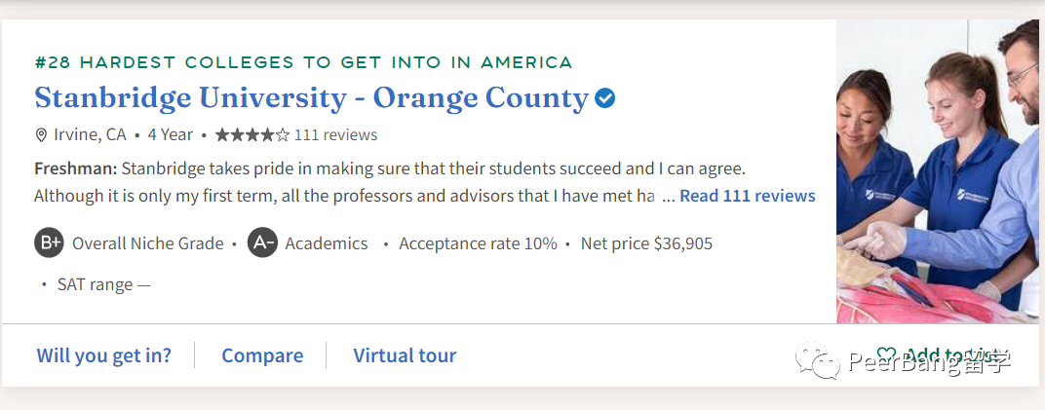
Task: Click the star rating icons
Action: tap(252, 134)
